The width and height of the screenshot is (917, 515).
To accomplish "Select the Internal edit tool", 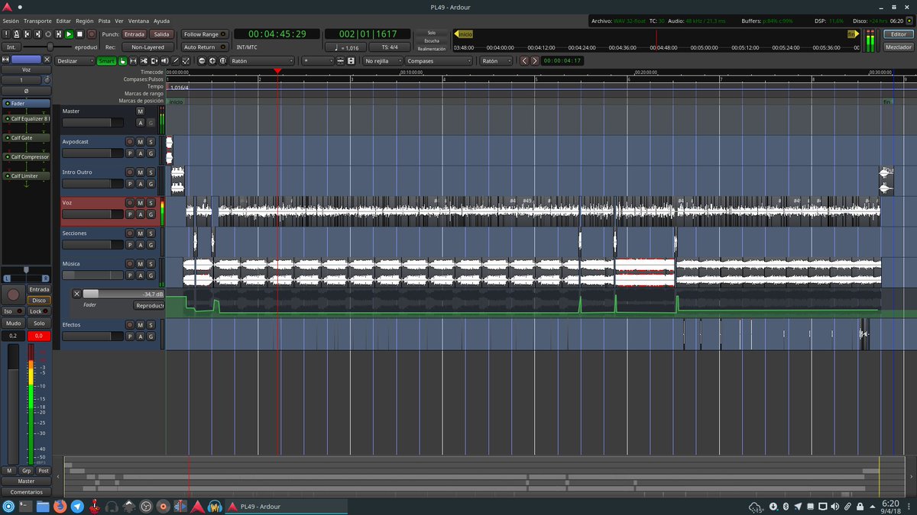I will [186, 60].
